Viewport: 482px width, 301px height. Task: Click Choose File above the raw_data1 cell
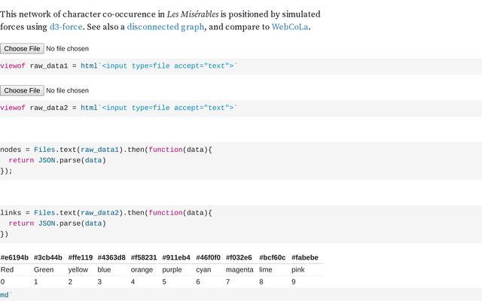click(x=21, y=48)
